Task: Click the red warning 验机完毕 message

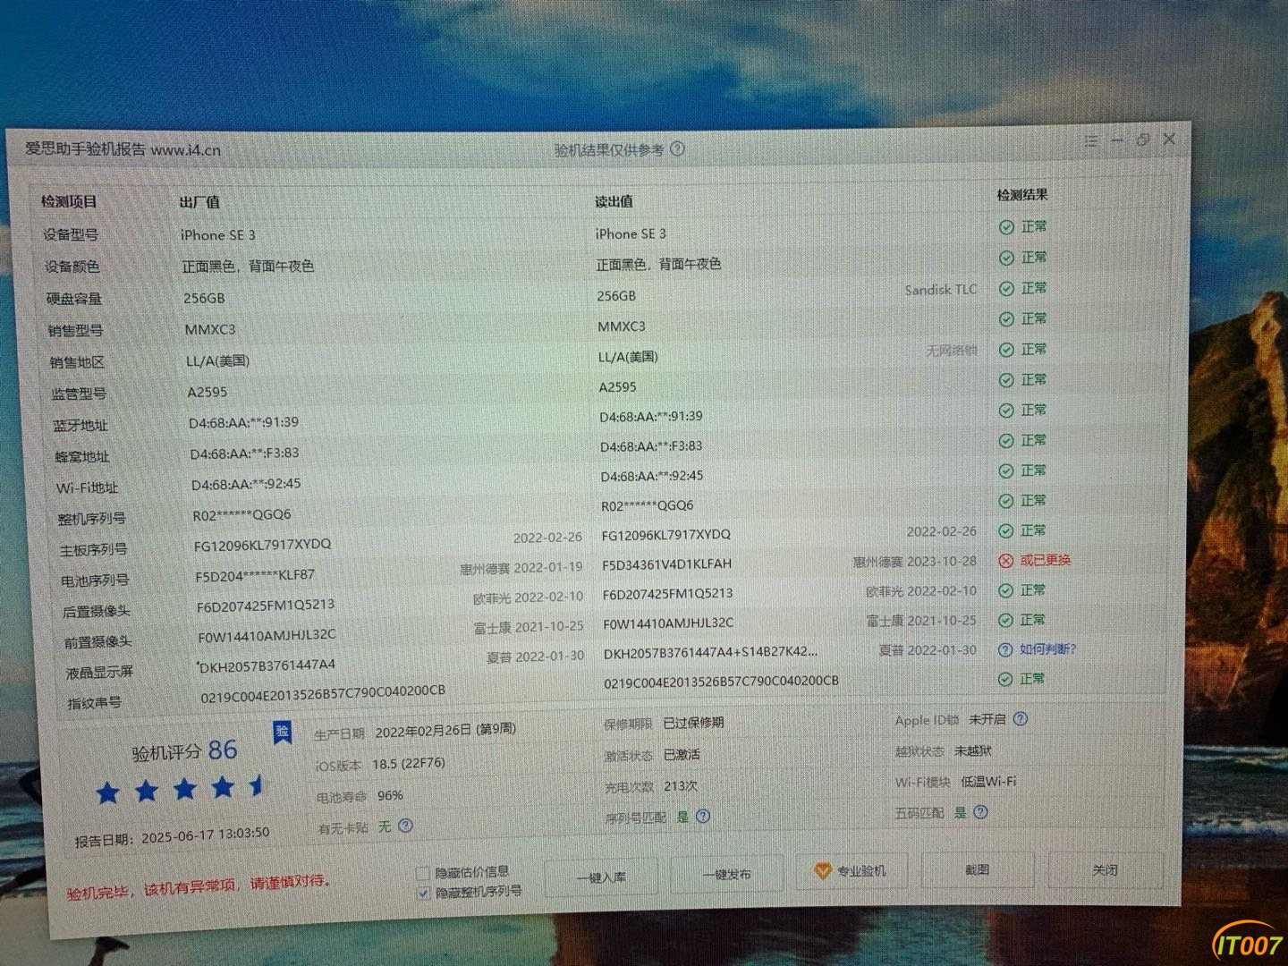Action: click(199, 887)
